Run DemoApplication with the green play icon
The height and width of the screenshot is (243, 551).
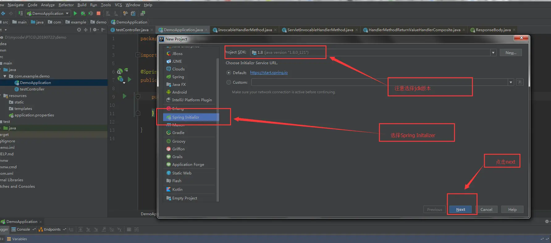pos(75,13)
